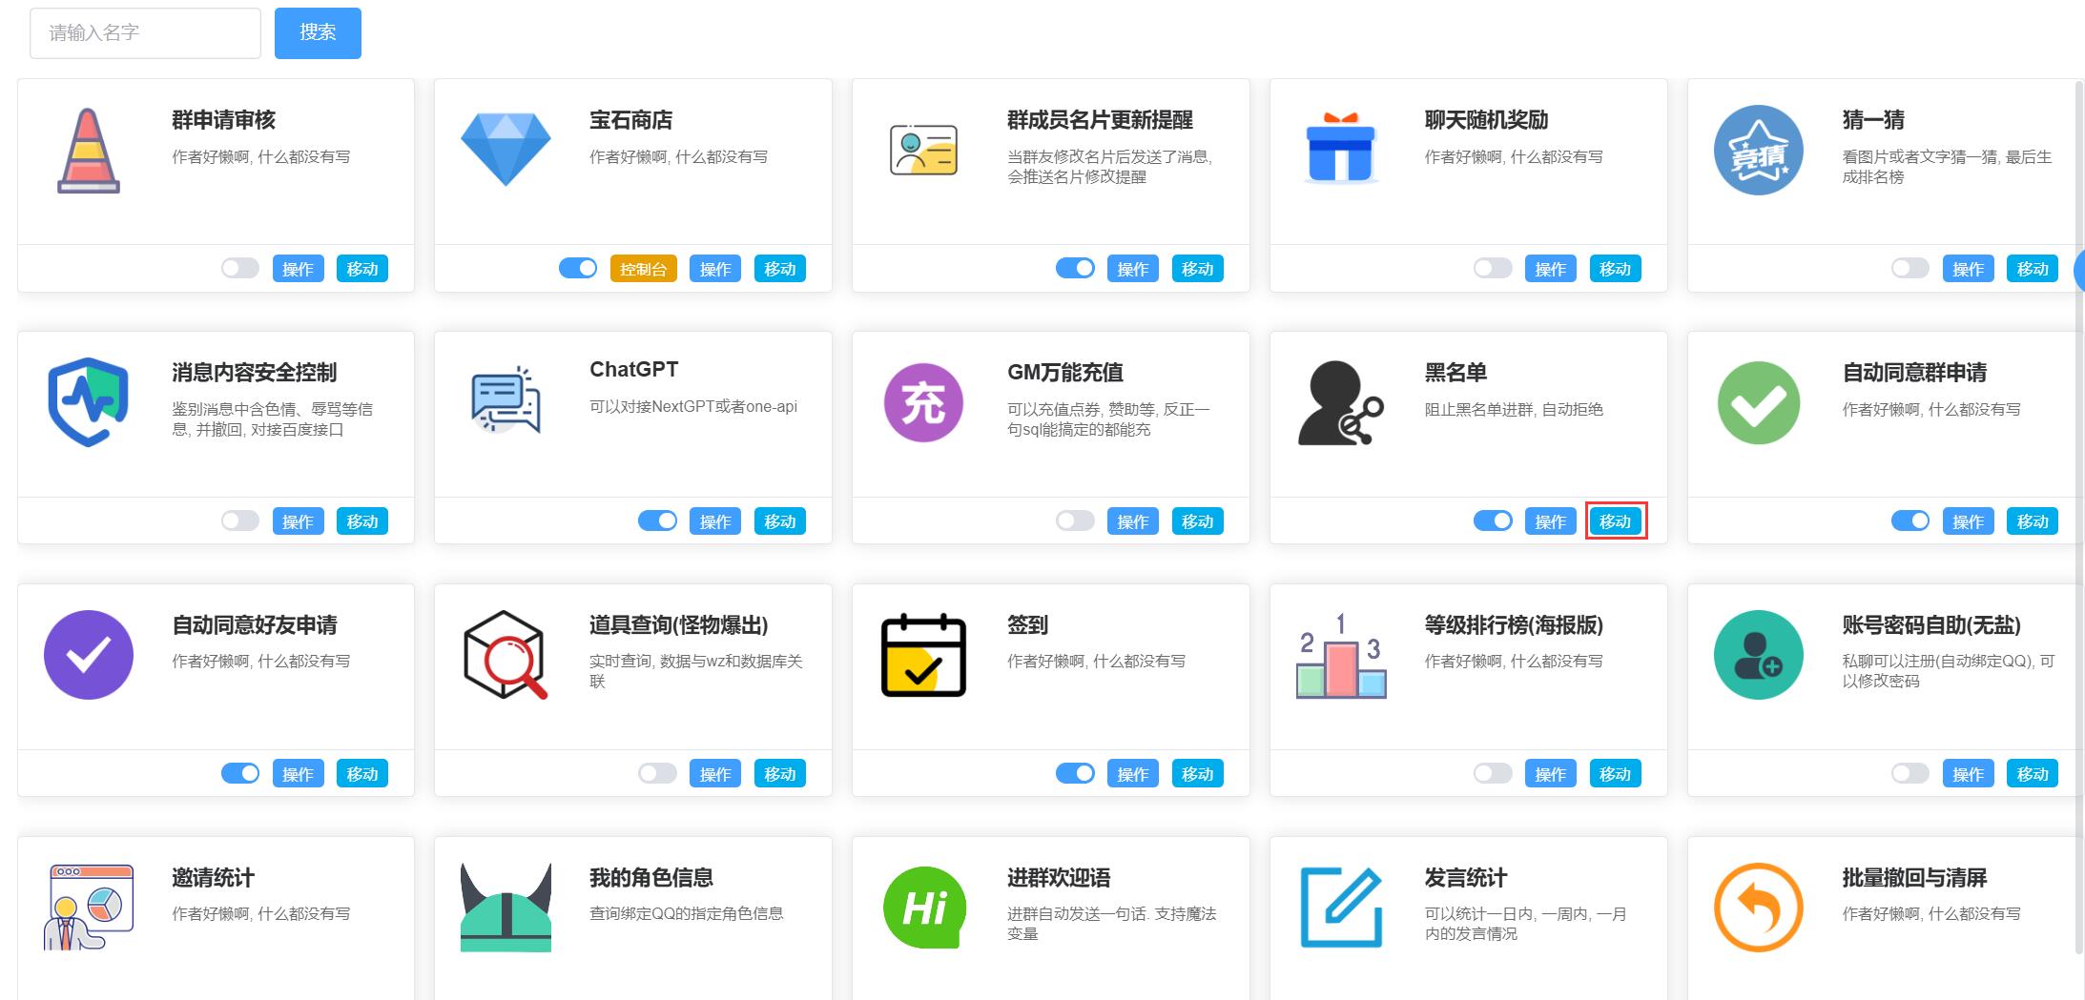The width and height of the screenshot is (2085, 1000).
Task: Turn off the 签到 toggle switch
Action: [1075, 774]
